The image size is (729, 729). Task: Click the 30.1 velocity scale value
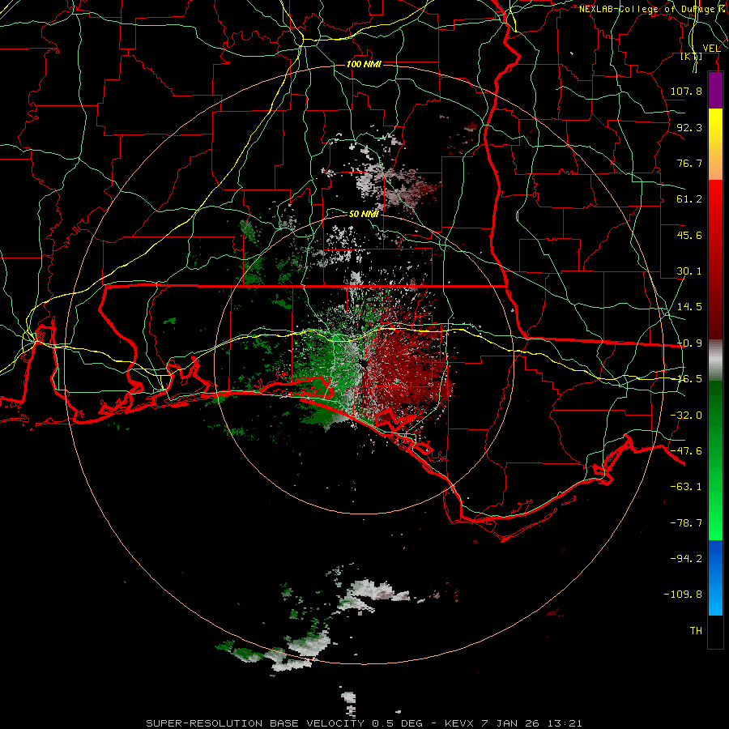(689, 271)
